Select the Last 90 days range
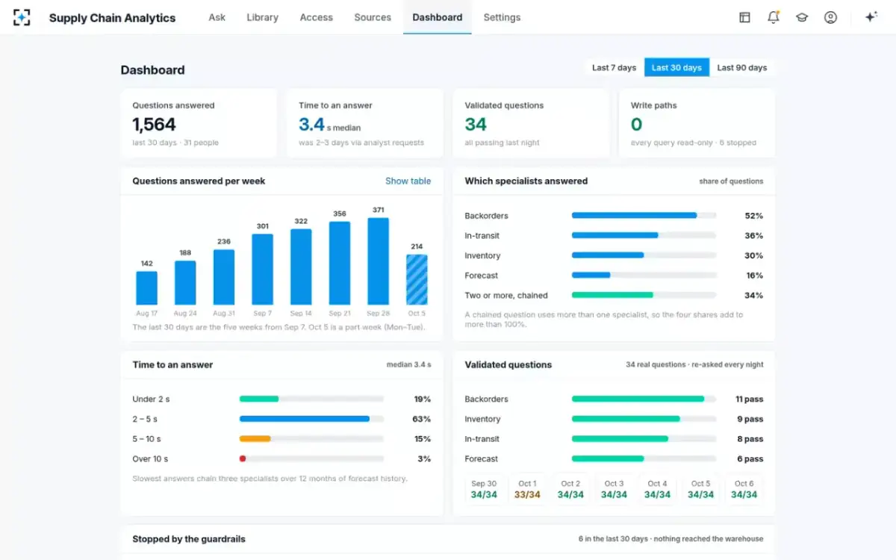Screen dimensions: 896x560 tap(742, 68)
